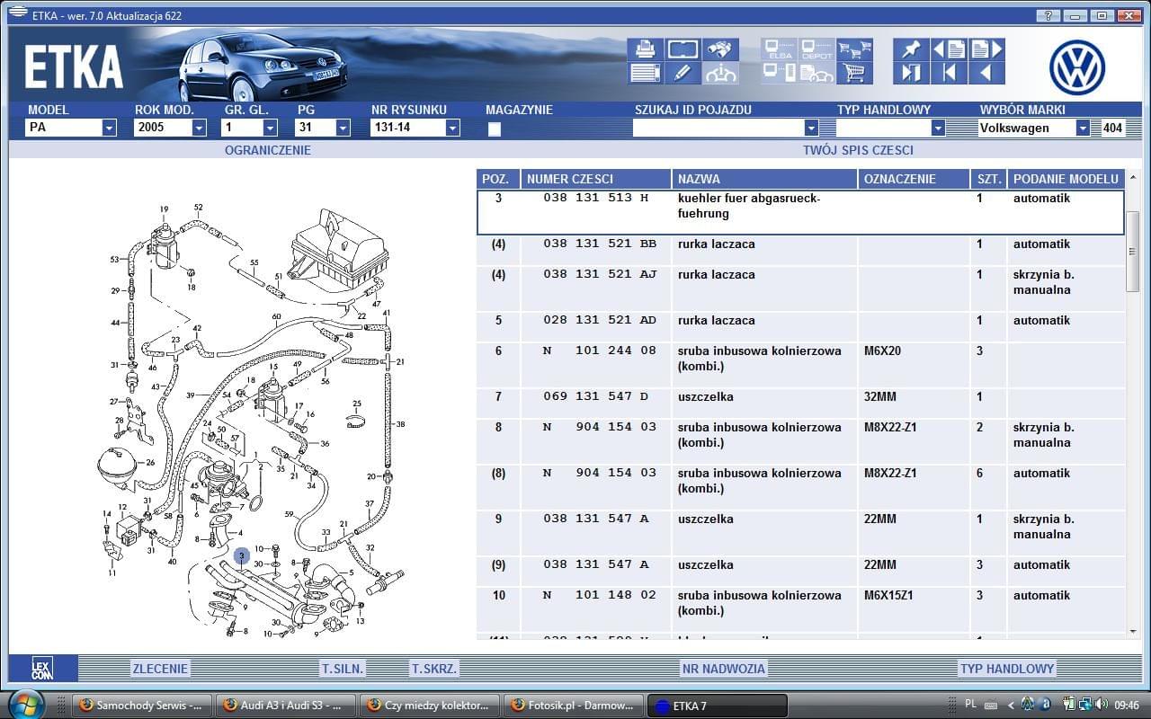Image resolution: width=1151 pixels, height=719 pixels.
Task: Click the pushpin bookmark icon
Action: tap(911, 49)
